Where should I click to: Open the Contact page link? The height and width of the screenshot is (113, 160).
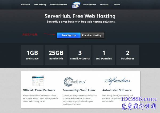coord(116,5)
